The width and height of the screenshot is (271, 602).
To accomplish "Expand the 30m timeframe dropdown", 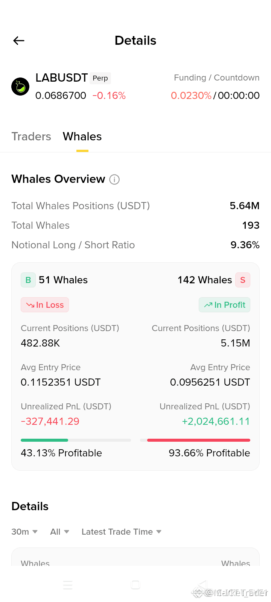I will click(x=24, y=532).
